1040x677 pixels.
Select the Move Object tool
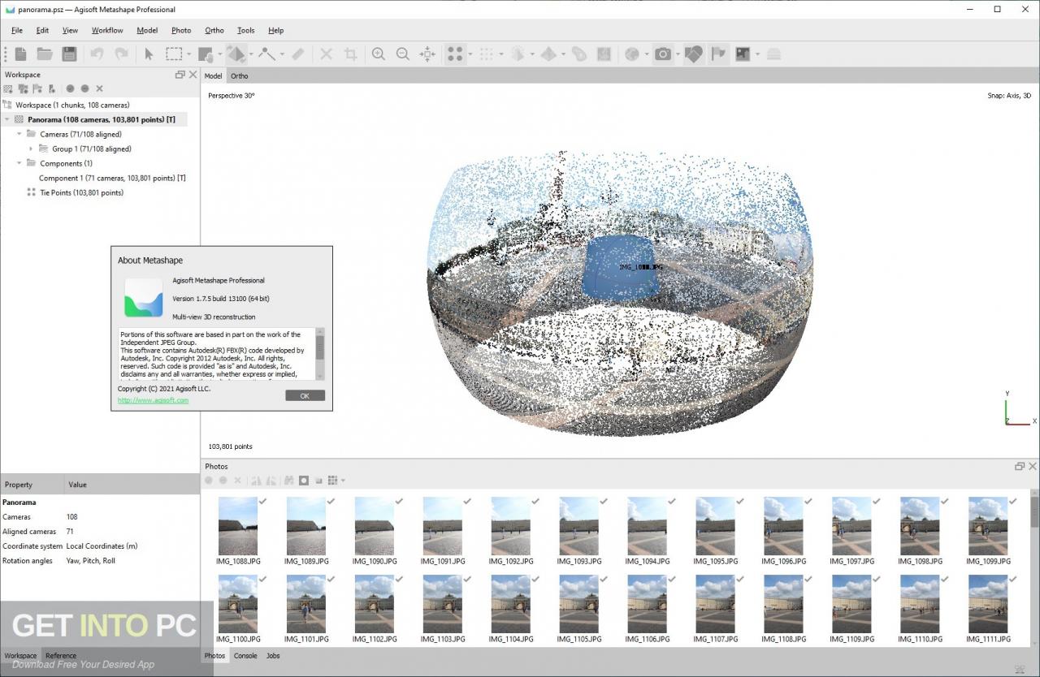(236, 54)
